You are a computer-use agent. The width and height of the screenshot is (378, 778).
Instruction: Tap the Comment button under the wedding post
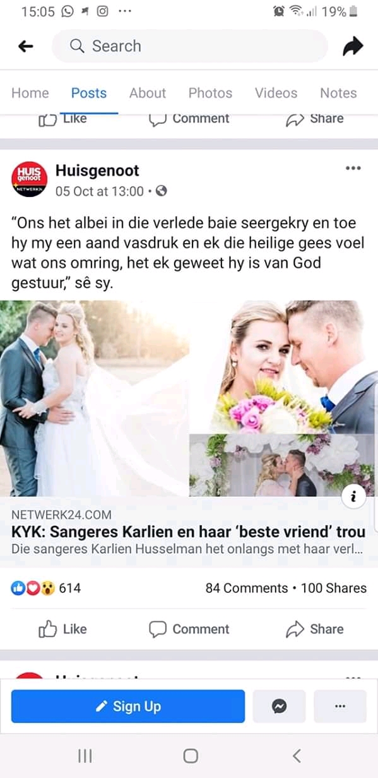tap(189, 629)
